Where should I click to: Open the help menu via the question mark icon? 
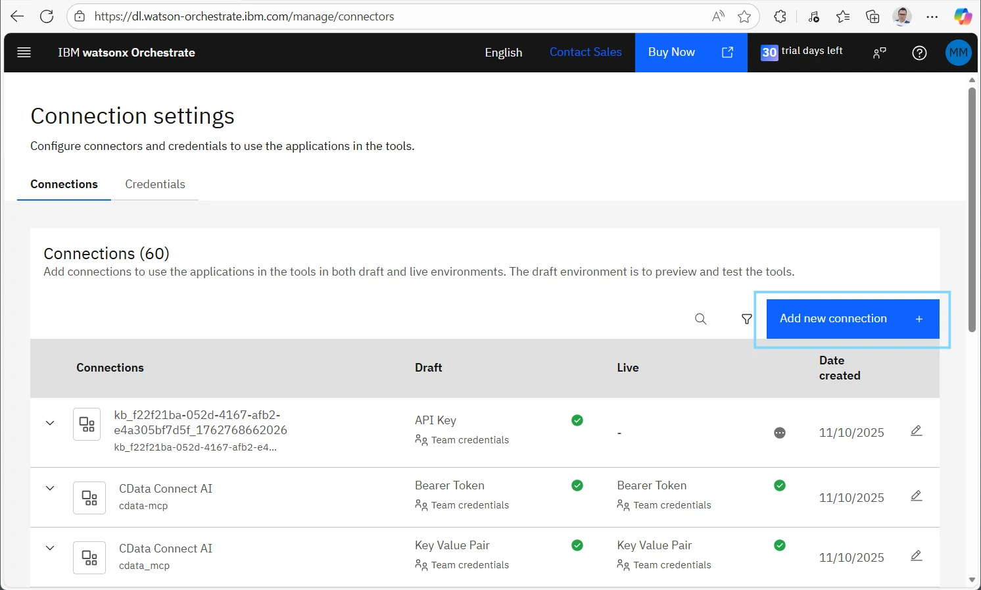919,53
